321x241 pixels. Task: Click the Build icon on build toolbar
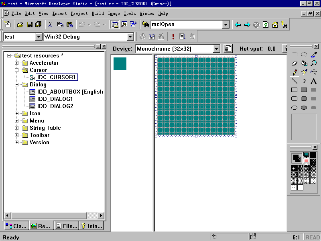tap(152, 37)
